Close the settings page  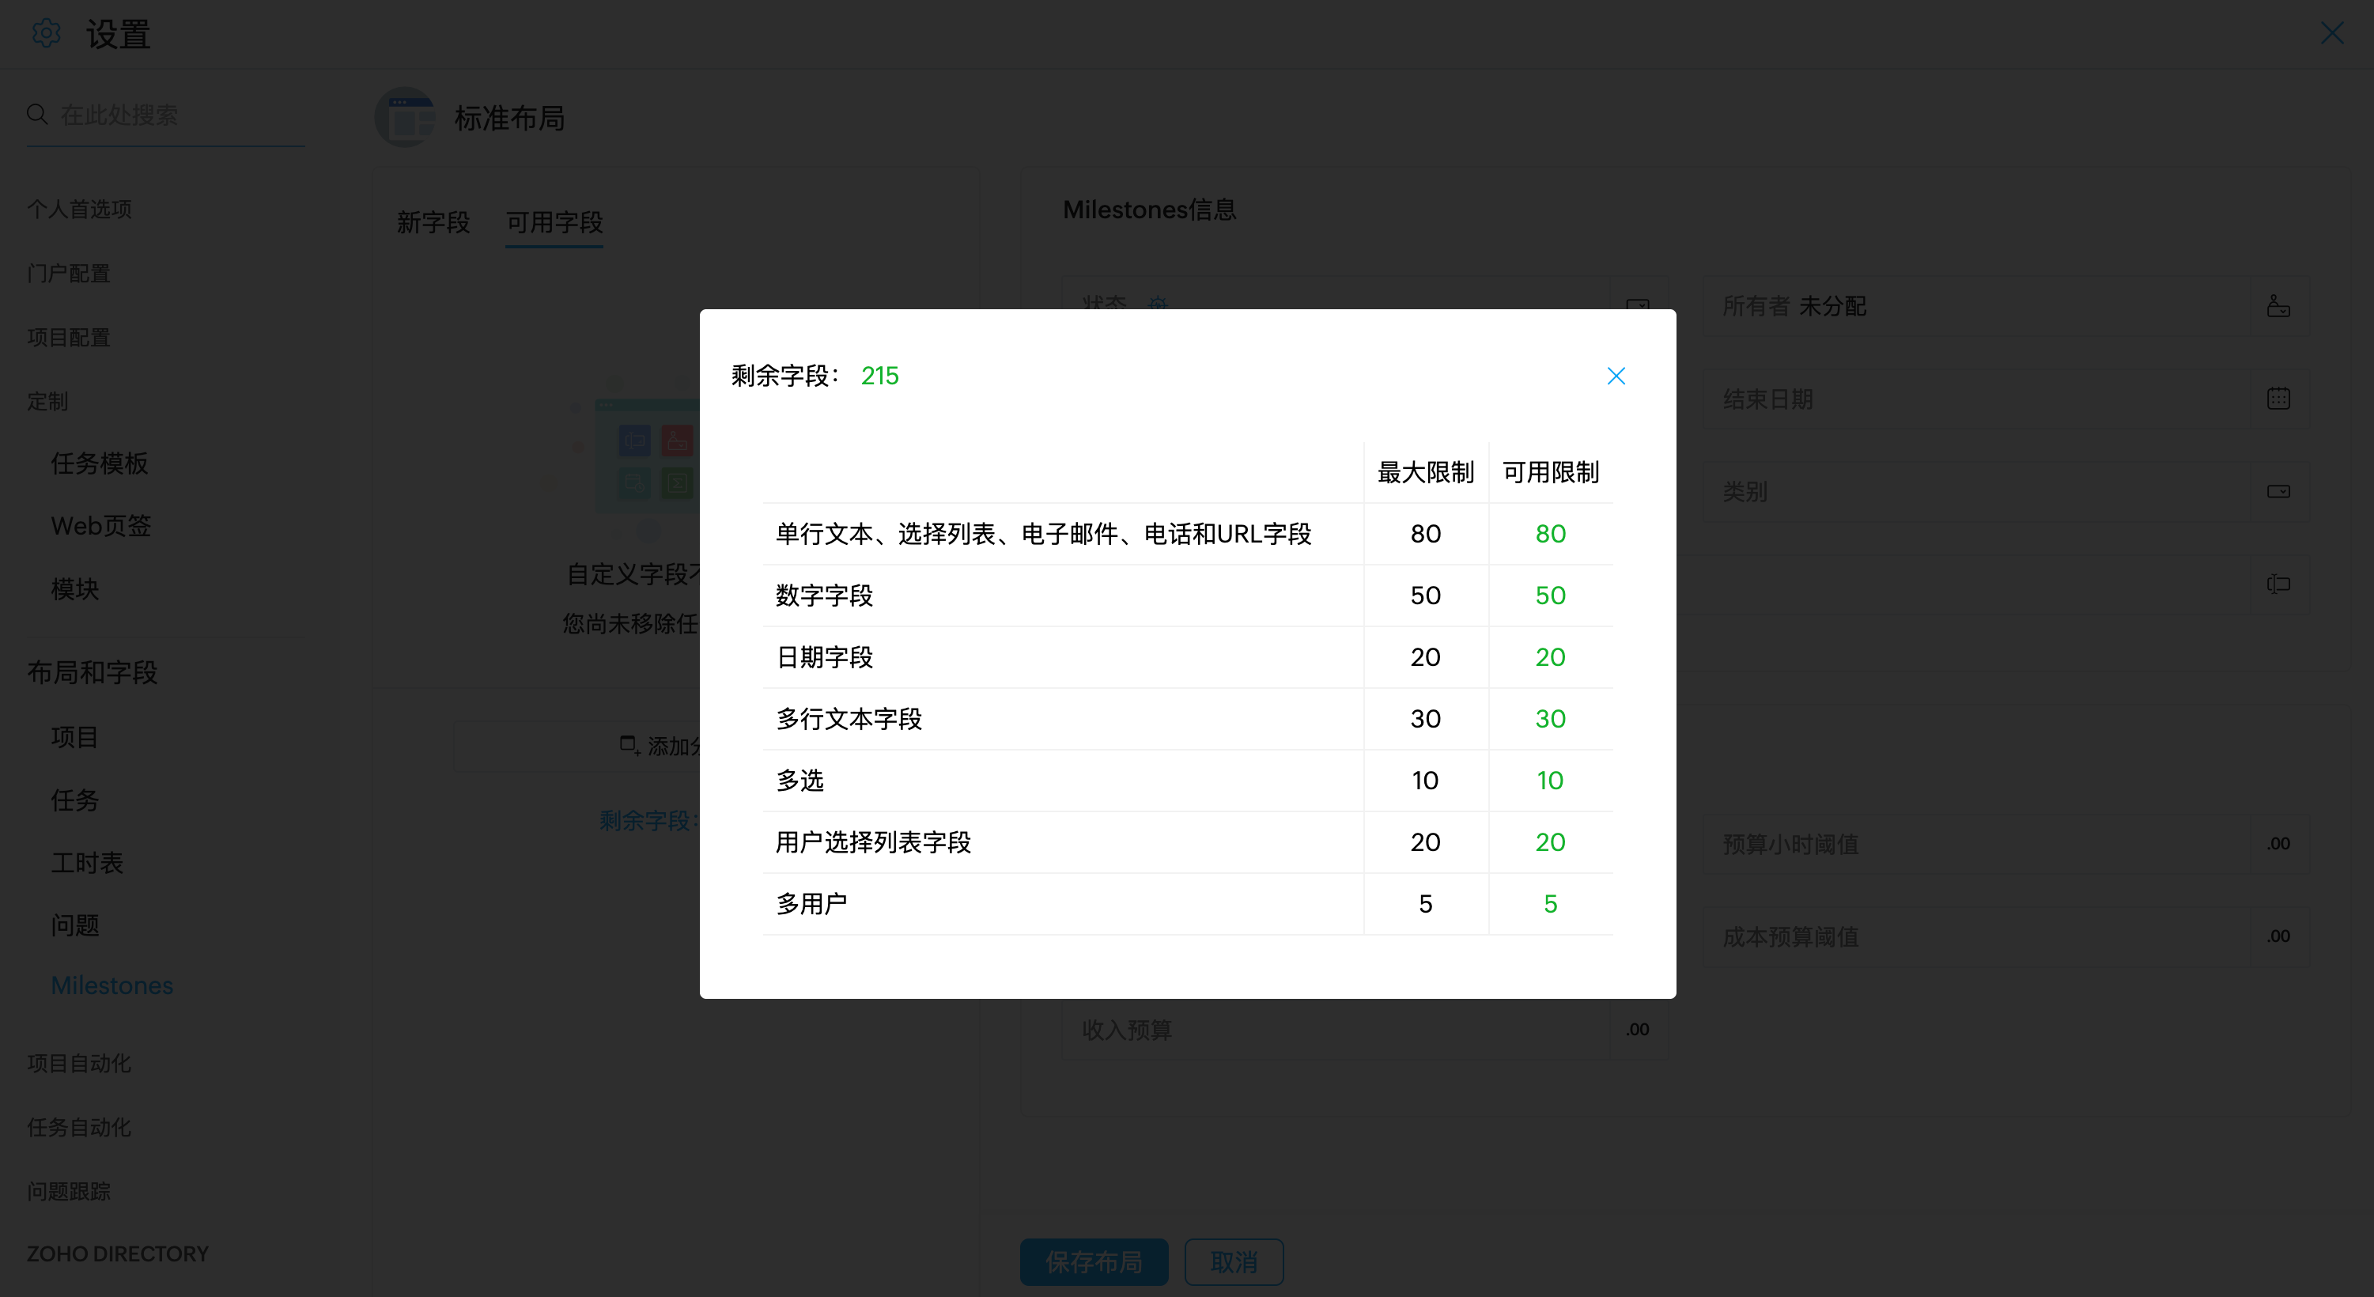tap(2331, 34)
